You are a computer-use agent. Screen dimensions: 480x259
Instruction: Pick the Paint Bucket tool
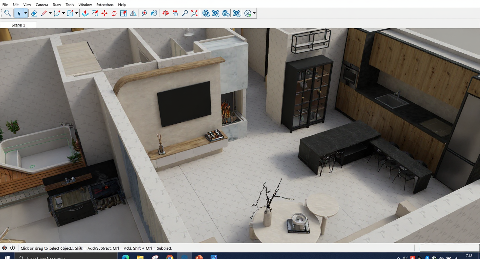[154, 13]
